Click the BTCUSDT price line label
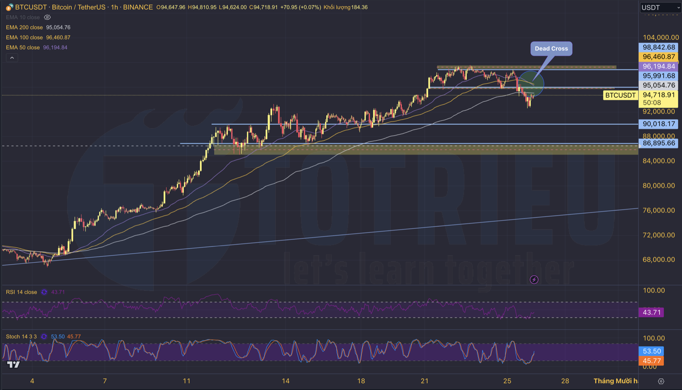 (x=620, y=95)
